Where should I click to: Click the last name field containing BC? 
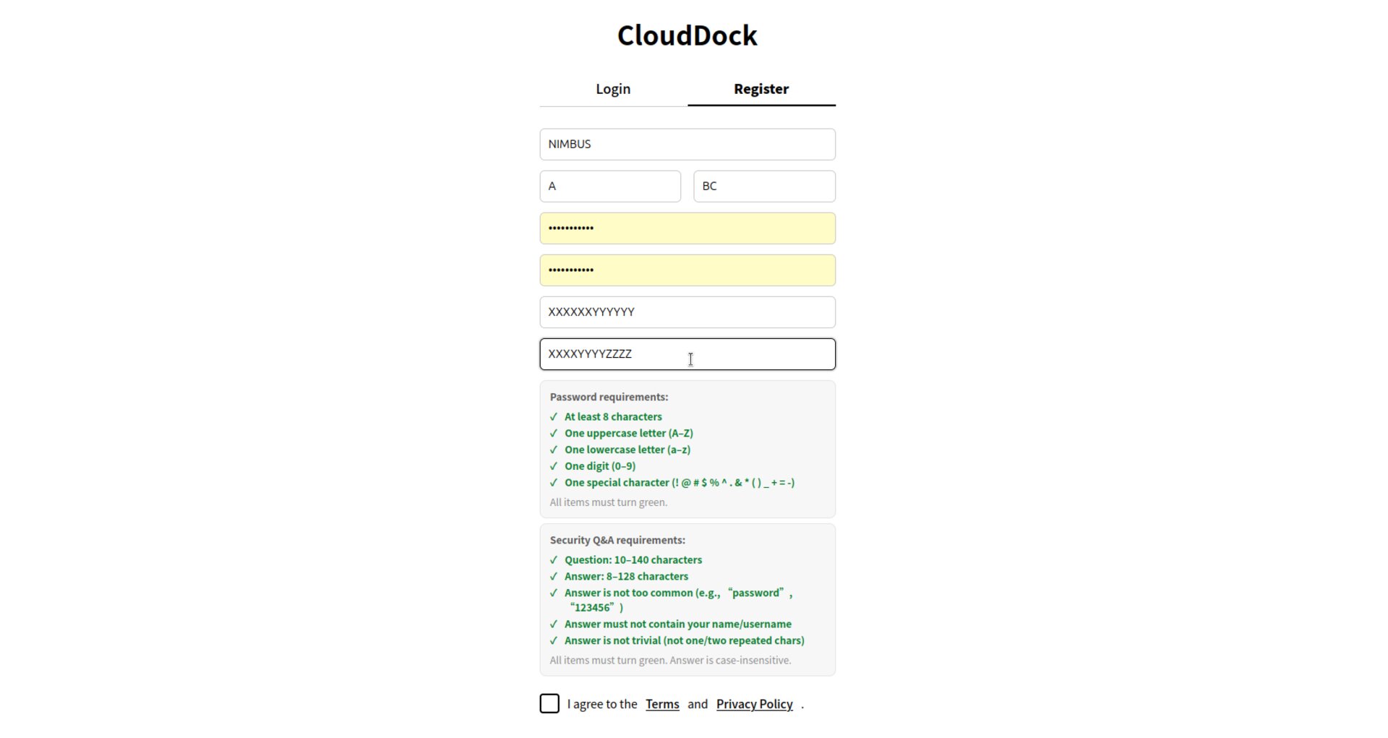[x=763, y=186]
